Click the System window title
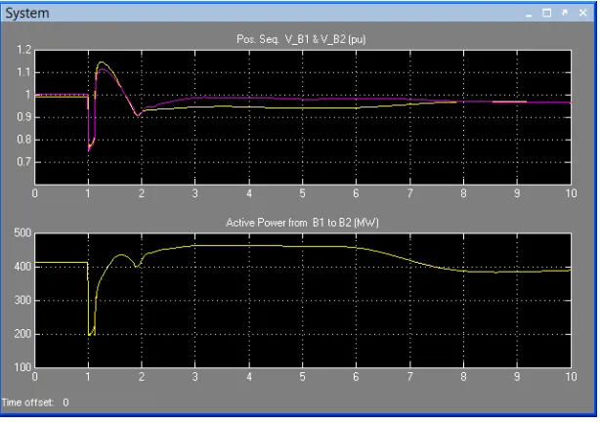 tap(27, 14)
